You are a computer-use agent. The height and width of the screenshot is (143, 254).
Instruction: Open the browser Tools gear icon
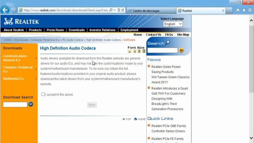250,10
